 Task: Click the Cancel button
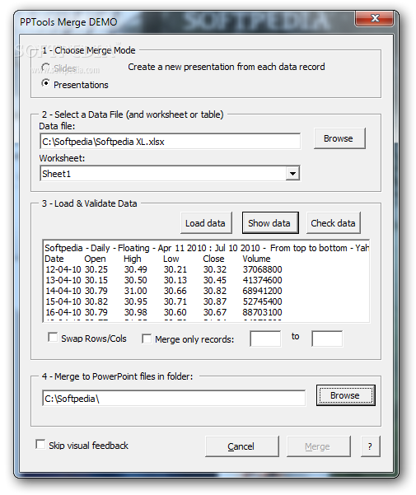[241, 446]
